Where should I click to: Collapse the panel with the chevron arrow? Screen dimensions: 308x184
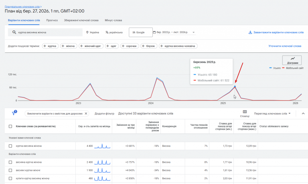(302, 114)
